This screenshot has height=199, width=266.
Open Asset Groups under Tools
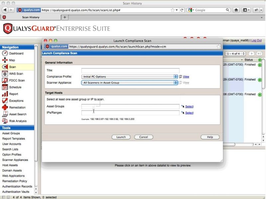coord(11,133)
